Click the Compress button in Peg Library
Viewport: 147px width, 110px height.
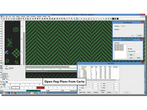pyautogui.click(x=96, y=92)
